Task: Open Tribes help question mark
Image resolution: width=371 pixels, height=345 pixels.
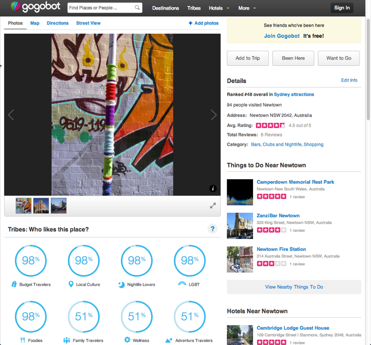Action: [x=212, y=229]
